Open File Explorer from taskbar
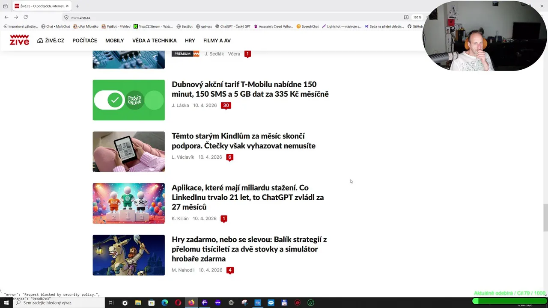 (x=138, y=302)
